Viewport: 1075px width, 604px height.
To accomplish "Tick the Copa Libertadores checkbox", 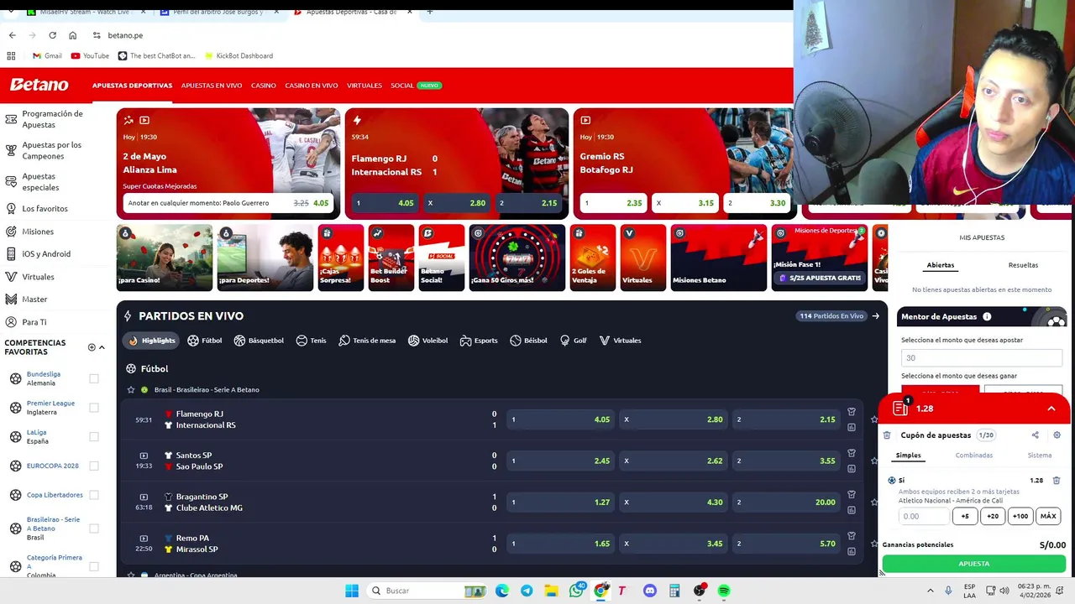I will coord(94,495).
